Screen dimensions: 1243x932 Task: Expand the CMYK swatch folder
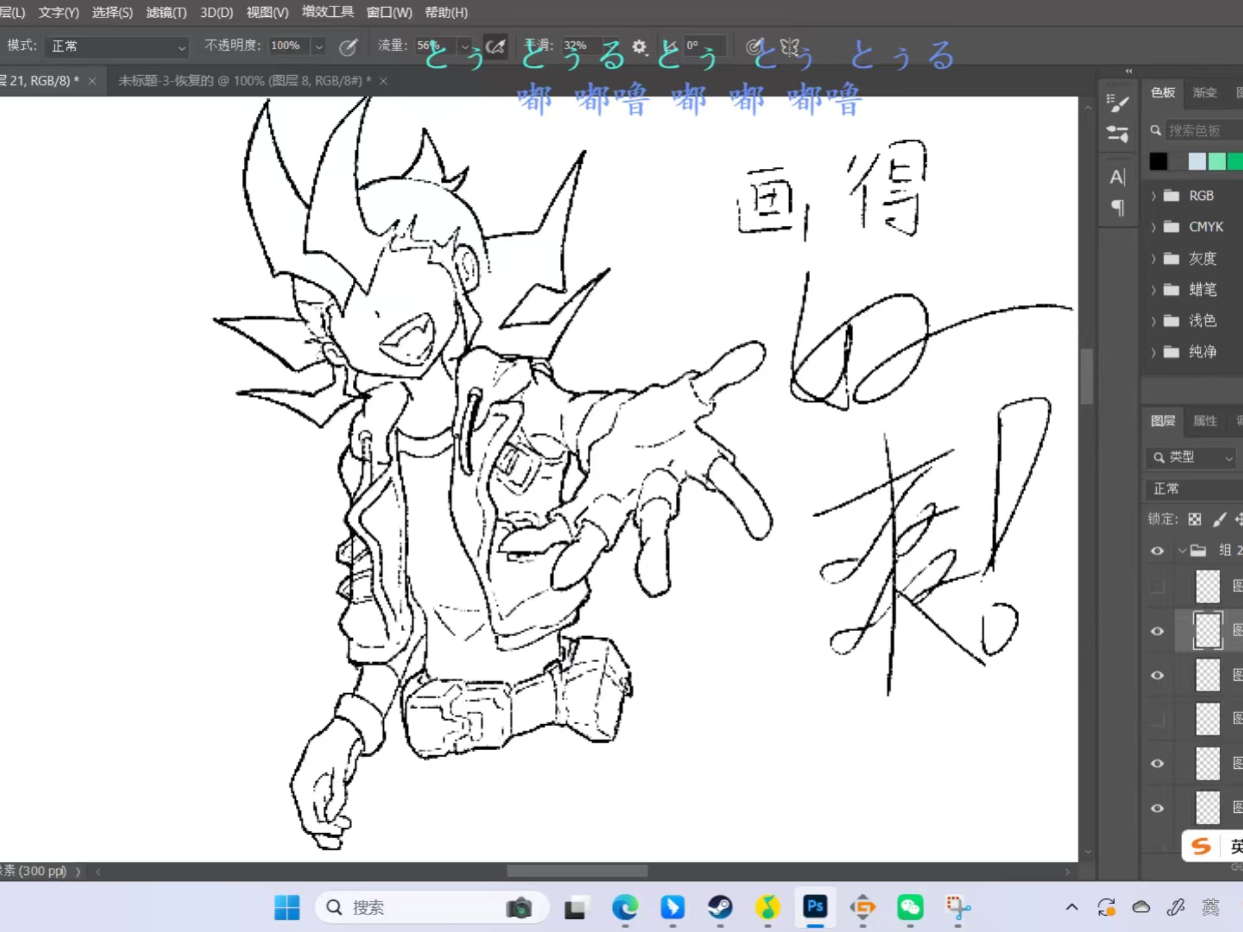(1154, 227)
